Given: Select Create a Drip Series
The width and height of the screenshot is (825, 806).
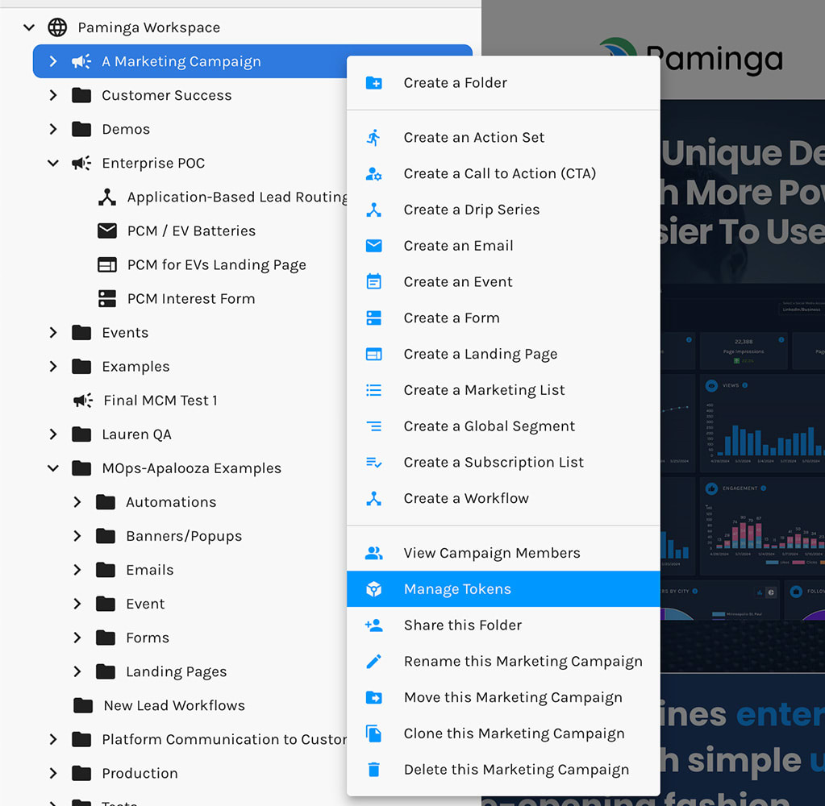Looking at the screenshot, I should [503, 210].
